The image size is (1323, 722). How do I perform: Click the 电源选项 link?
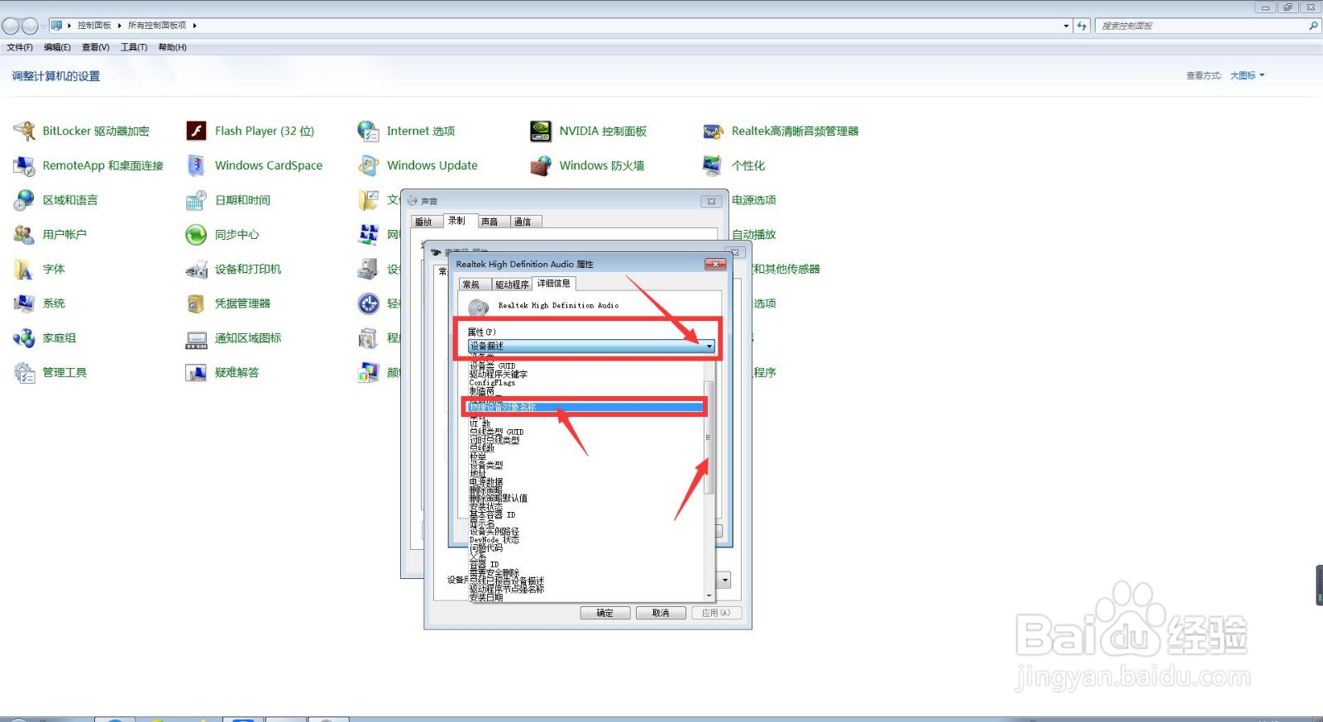(x=754, y=200)
